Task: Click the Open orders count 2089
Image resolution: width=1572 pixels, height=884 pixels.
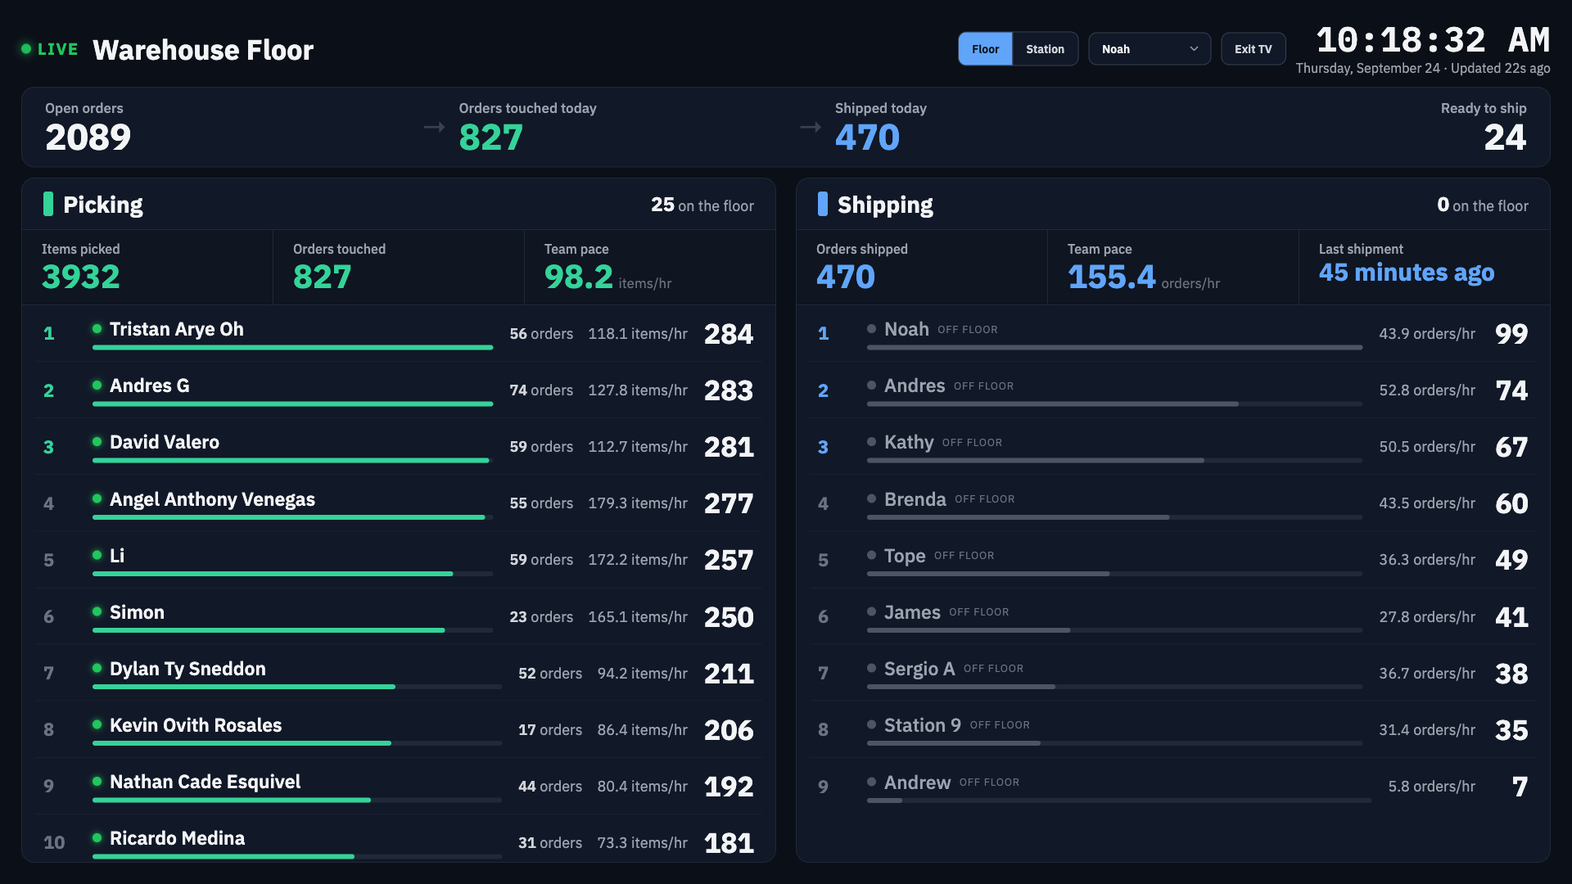Action: tap(88, 138)
